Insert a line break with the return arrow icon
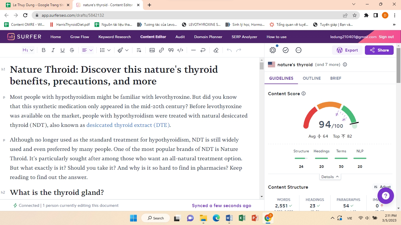The width and height of the screenshot is (401, 225). click(x=203, y=50)
